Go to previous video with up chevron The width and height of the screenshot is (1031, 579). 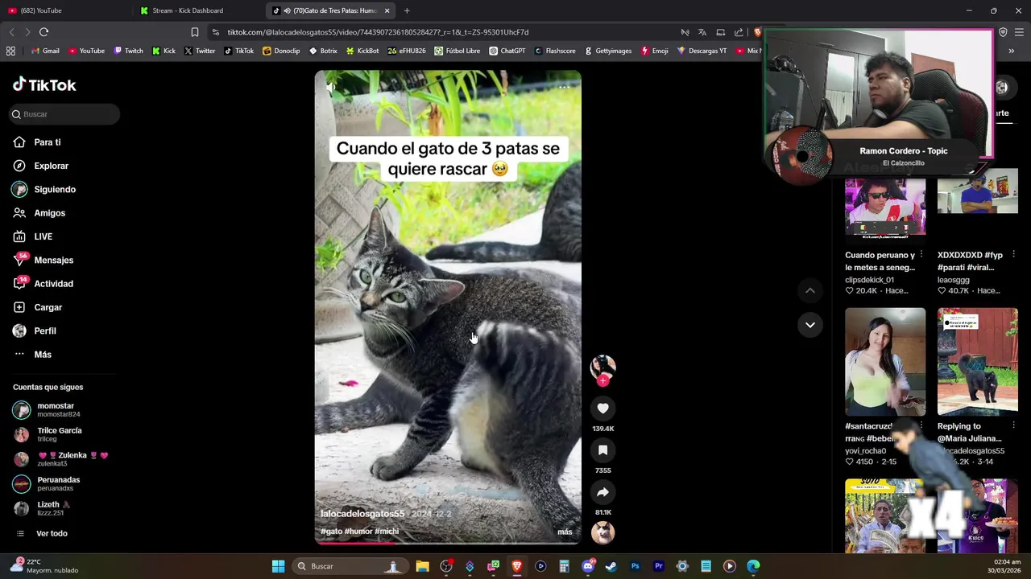(810, 290)
